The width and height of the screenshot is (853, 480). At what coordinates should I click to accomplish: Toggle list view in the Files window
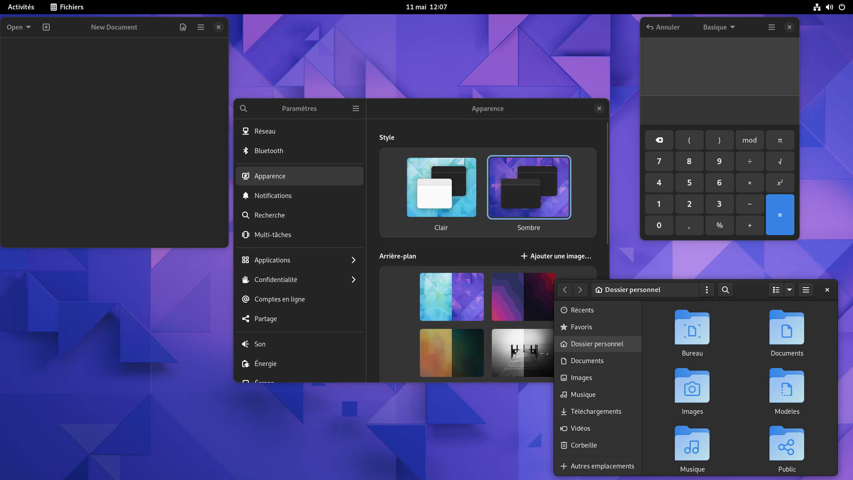pos(776,290)
